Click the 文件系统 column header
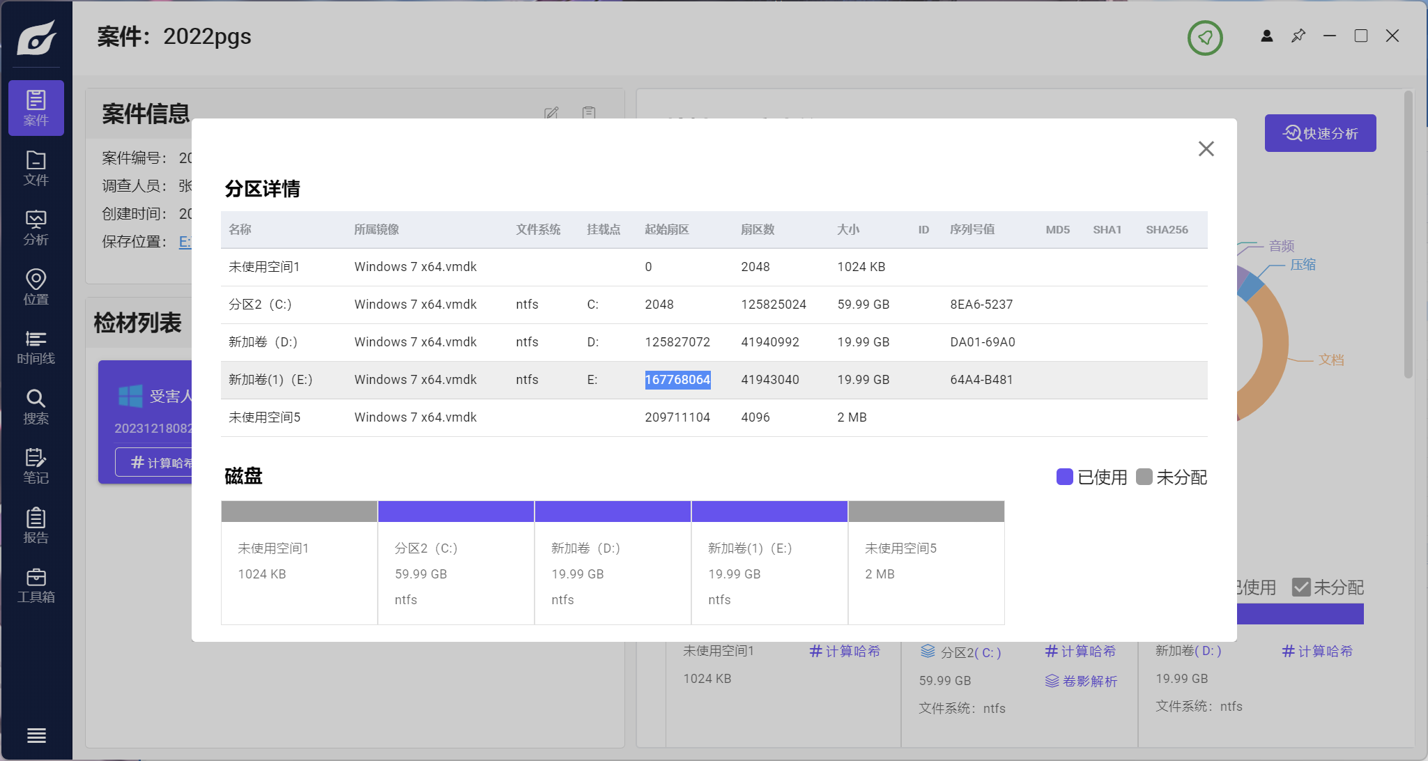Screen dimensions: 1428x761 click(538, 229)
